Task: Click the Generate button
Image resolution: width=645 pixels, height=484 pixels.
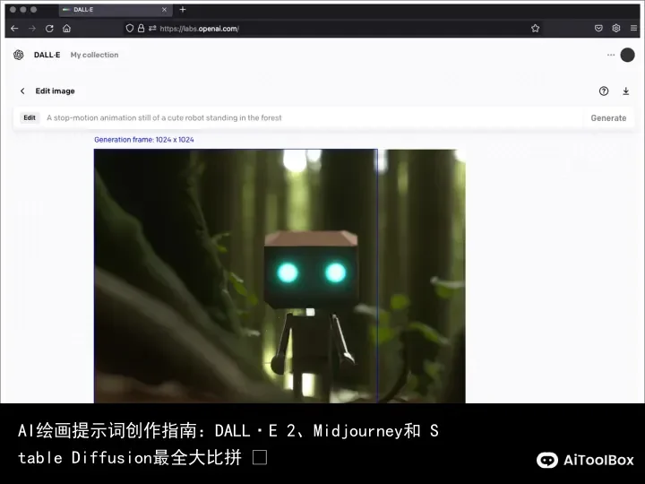Action: (x=608, y=118)
